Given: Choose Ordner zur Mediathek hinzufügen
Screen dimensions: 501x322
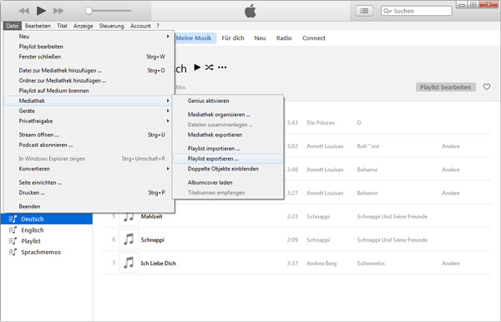Looking at the screenshot, I should pyautogui.click(x=89, y=80).
